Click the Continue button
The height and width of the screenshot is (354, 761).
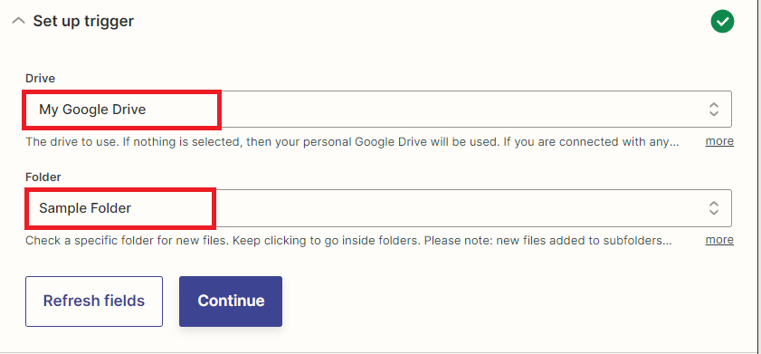point(231,301)
